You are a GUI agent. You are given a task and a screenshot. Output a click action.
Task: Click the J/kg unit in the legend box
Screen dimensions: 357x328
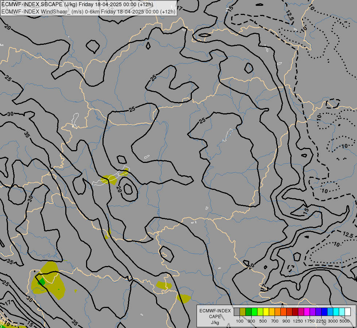click(x=215, y=323)
